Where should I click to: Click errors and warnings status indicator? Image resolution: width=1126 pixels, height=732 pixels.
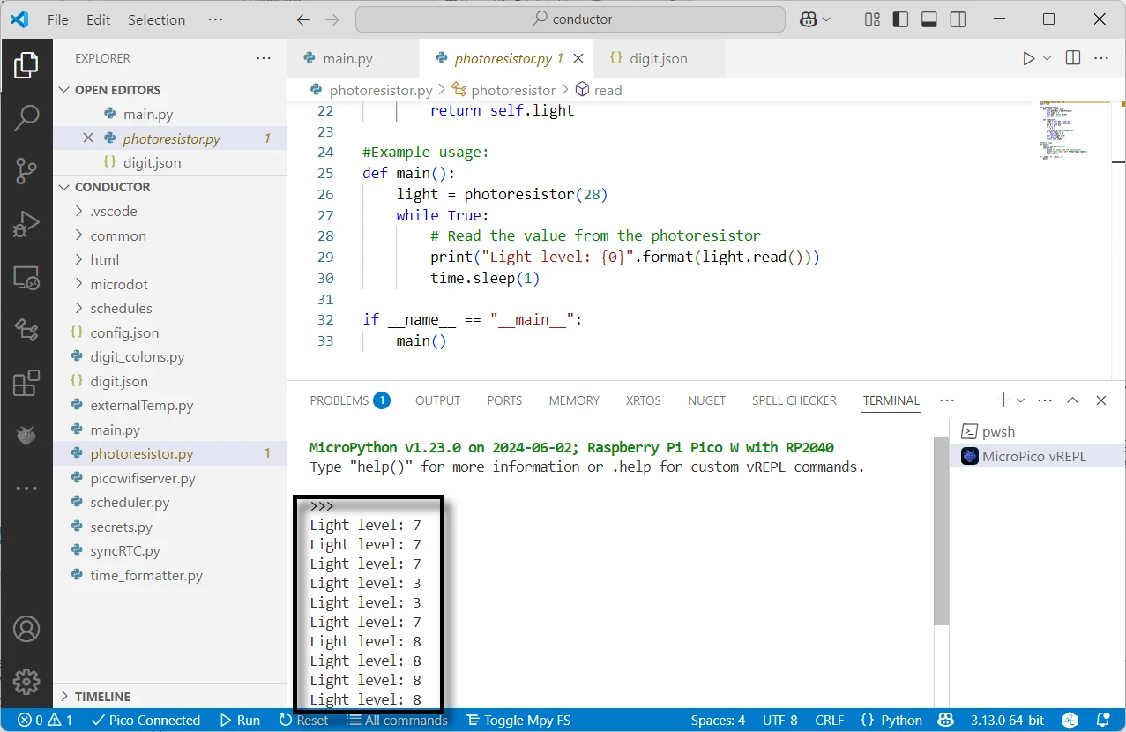coord(45,720)
